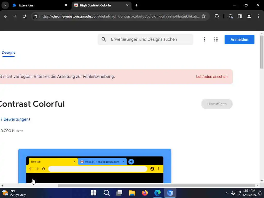The width and height of the screenshot is (264, 198).
Task: Click the web store search magnifier
Action: (x=104, y=39)
